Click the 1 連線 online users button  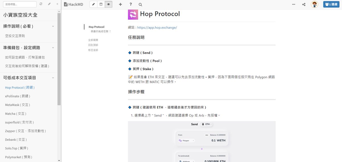tap(331, 4)
